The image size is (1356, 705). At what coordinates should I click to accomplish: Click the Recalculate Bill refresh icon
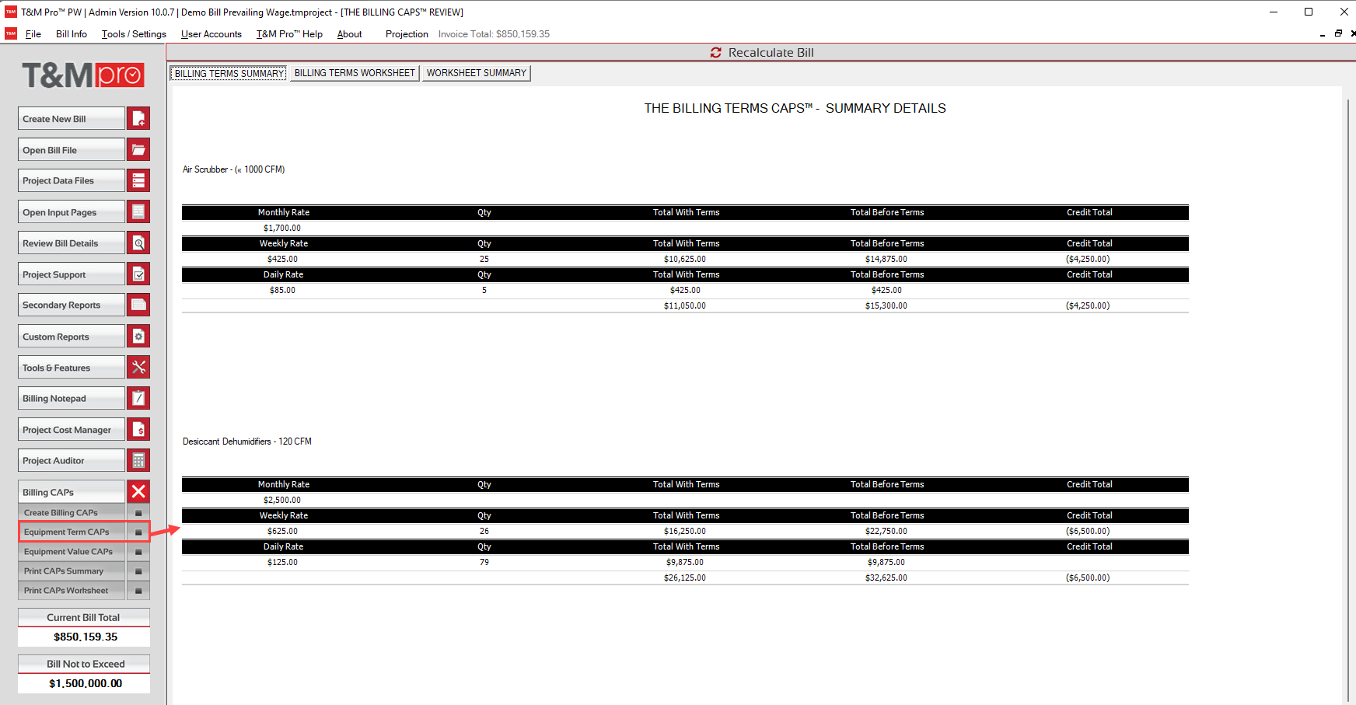pyautogui.click(x=715, y=52)
